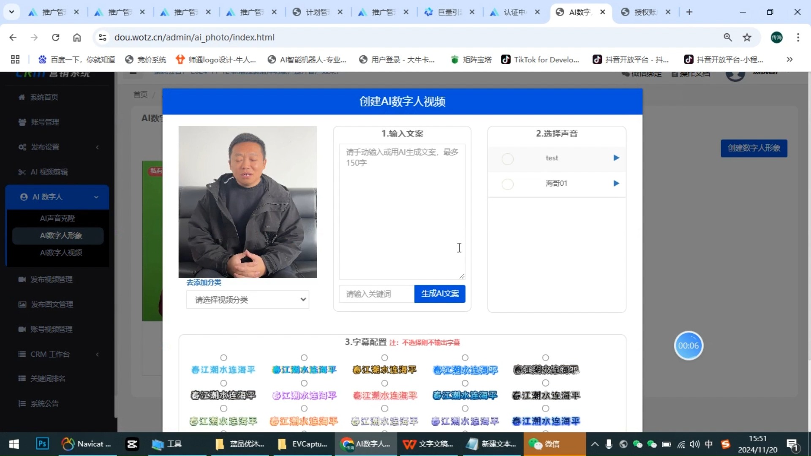Click 创建数字人形象 button

tap(754, 148)
